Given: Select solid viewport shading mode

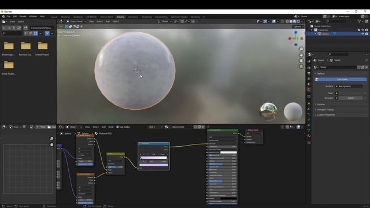Looking at the screenshot, I should [291, 21].
